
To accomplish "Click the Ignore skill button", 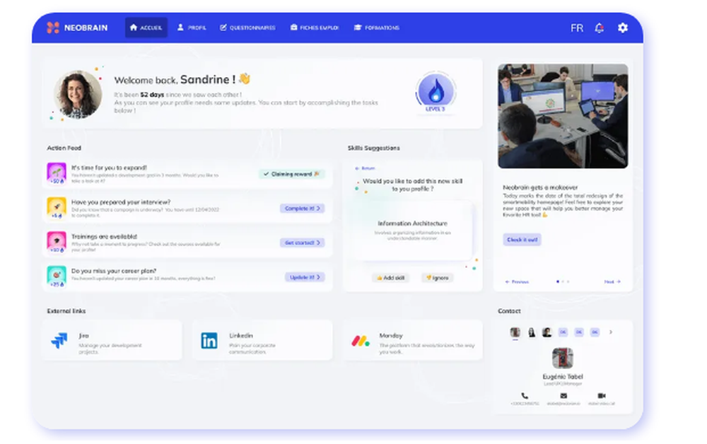I will coord(438,278).
